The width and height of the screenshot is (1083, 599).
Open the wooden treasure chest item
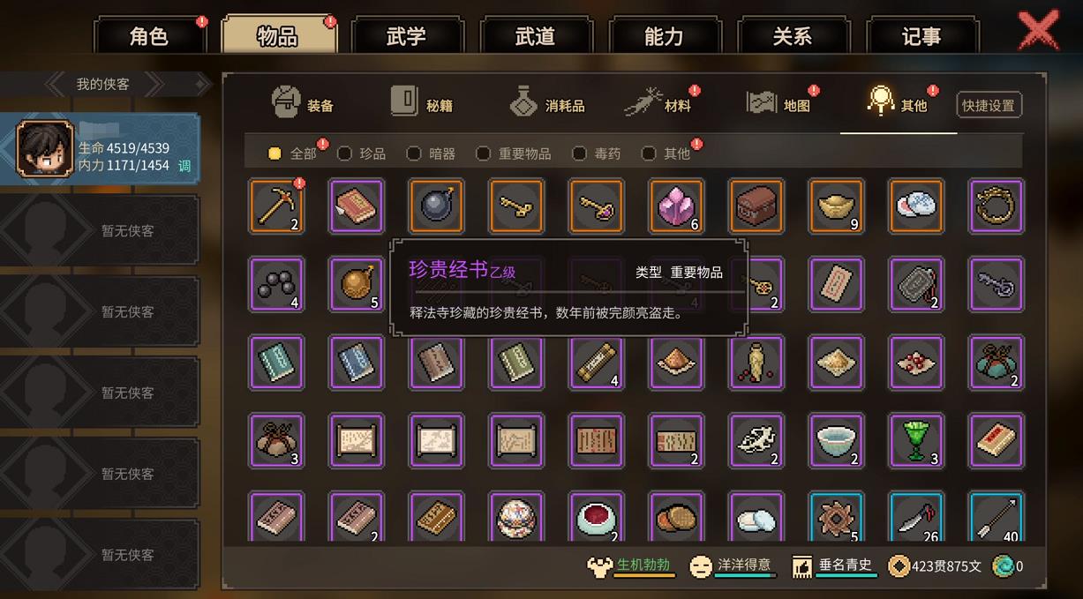point(756,206)
